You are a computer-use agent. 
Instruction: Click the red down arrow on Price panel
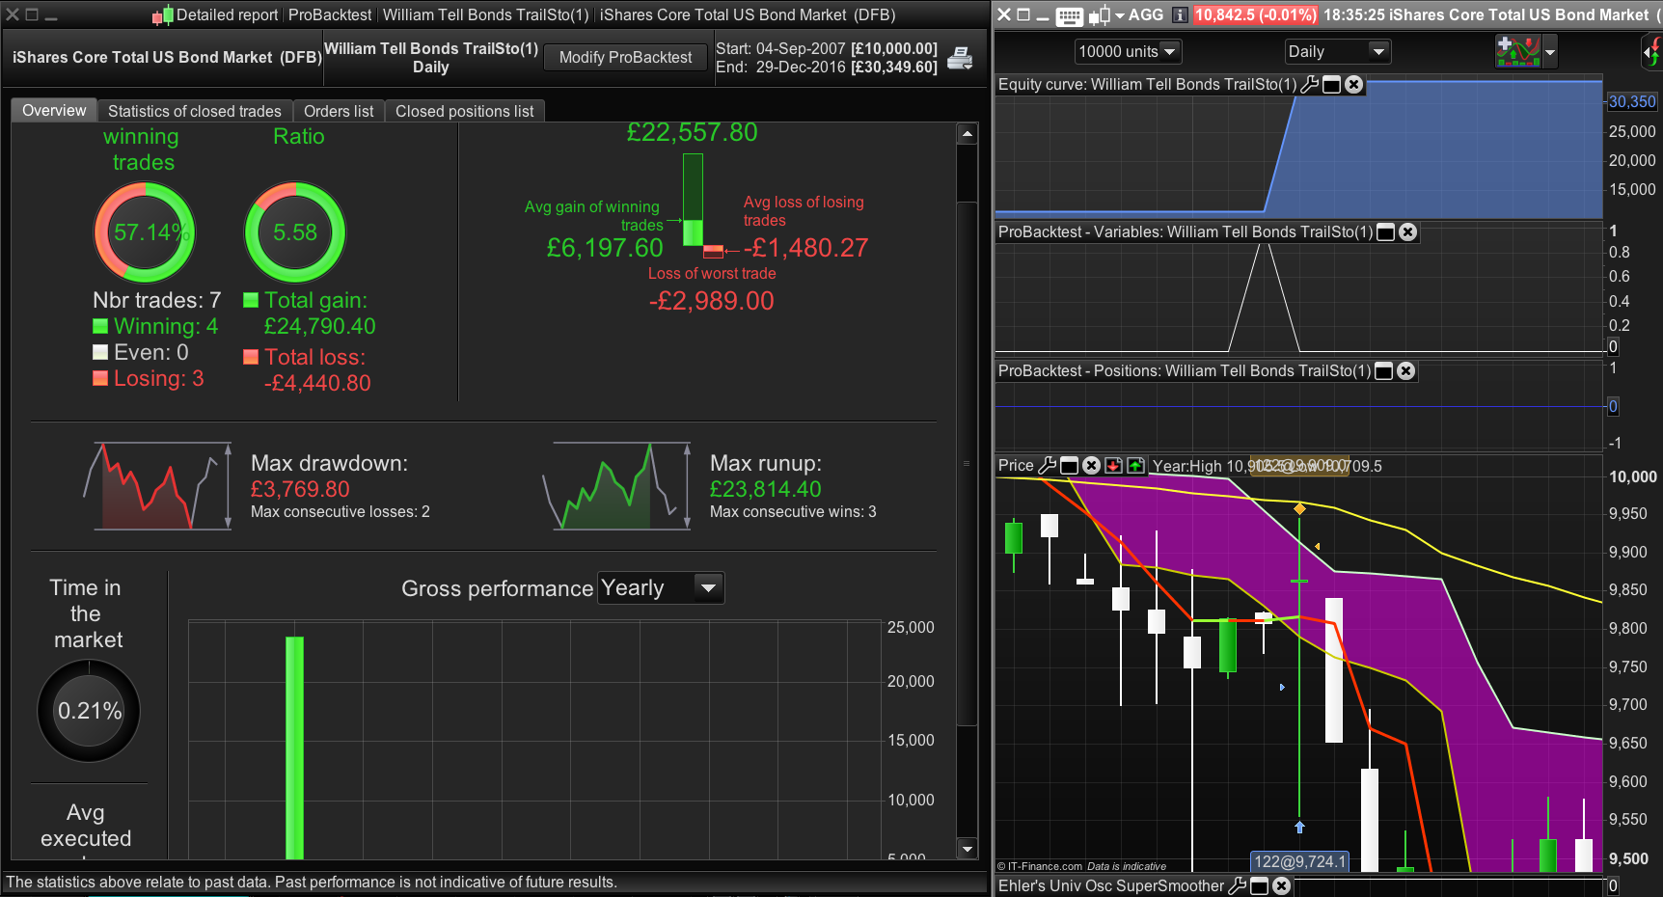pyautogui.click(x=1113, y=466)
